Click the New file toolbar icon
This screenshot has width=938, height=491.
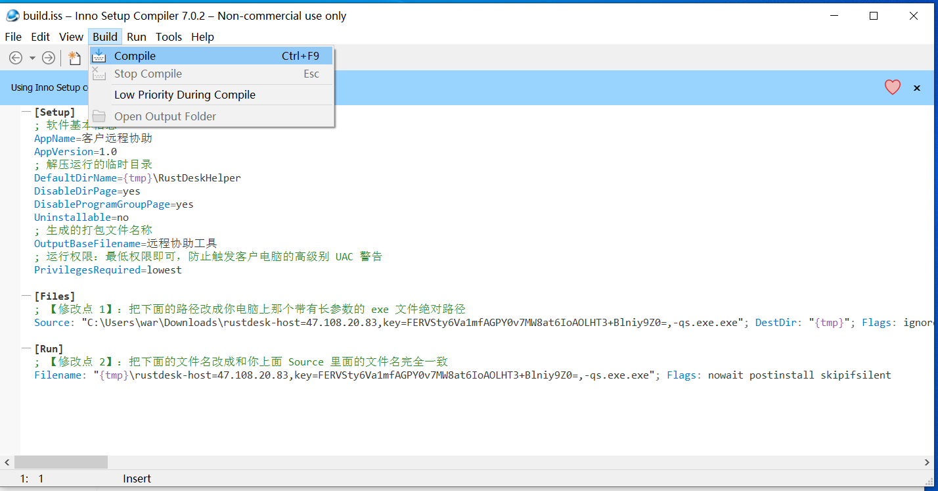coord(75,58)
